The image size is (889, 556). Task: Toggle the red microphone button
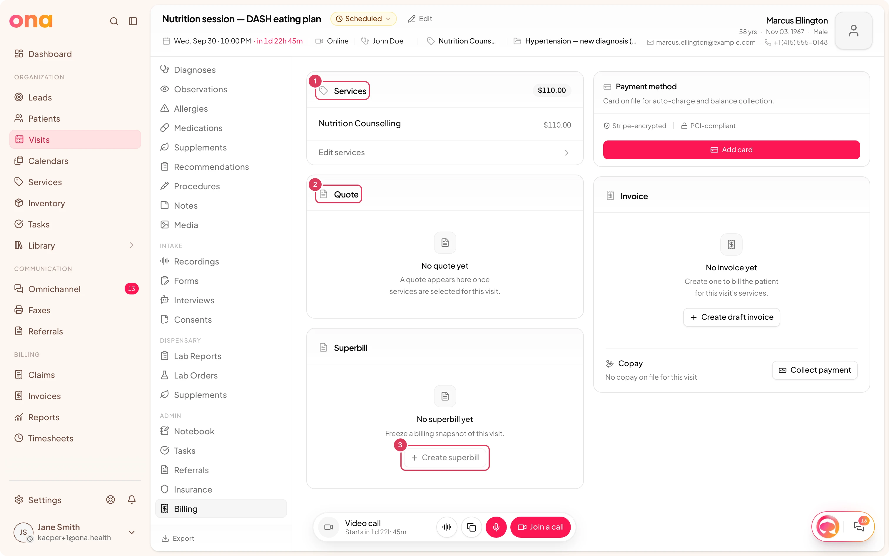(x=496, y=527)
